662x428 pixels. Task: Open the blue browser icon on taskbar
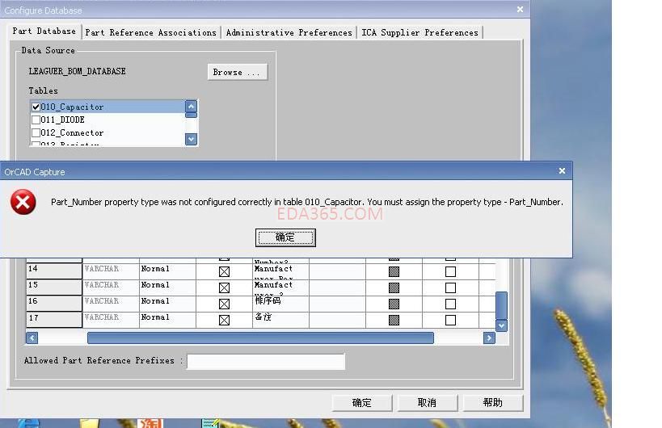point(28,423)
